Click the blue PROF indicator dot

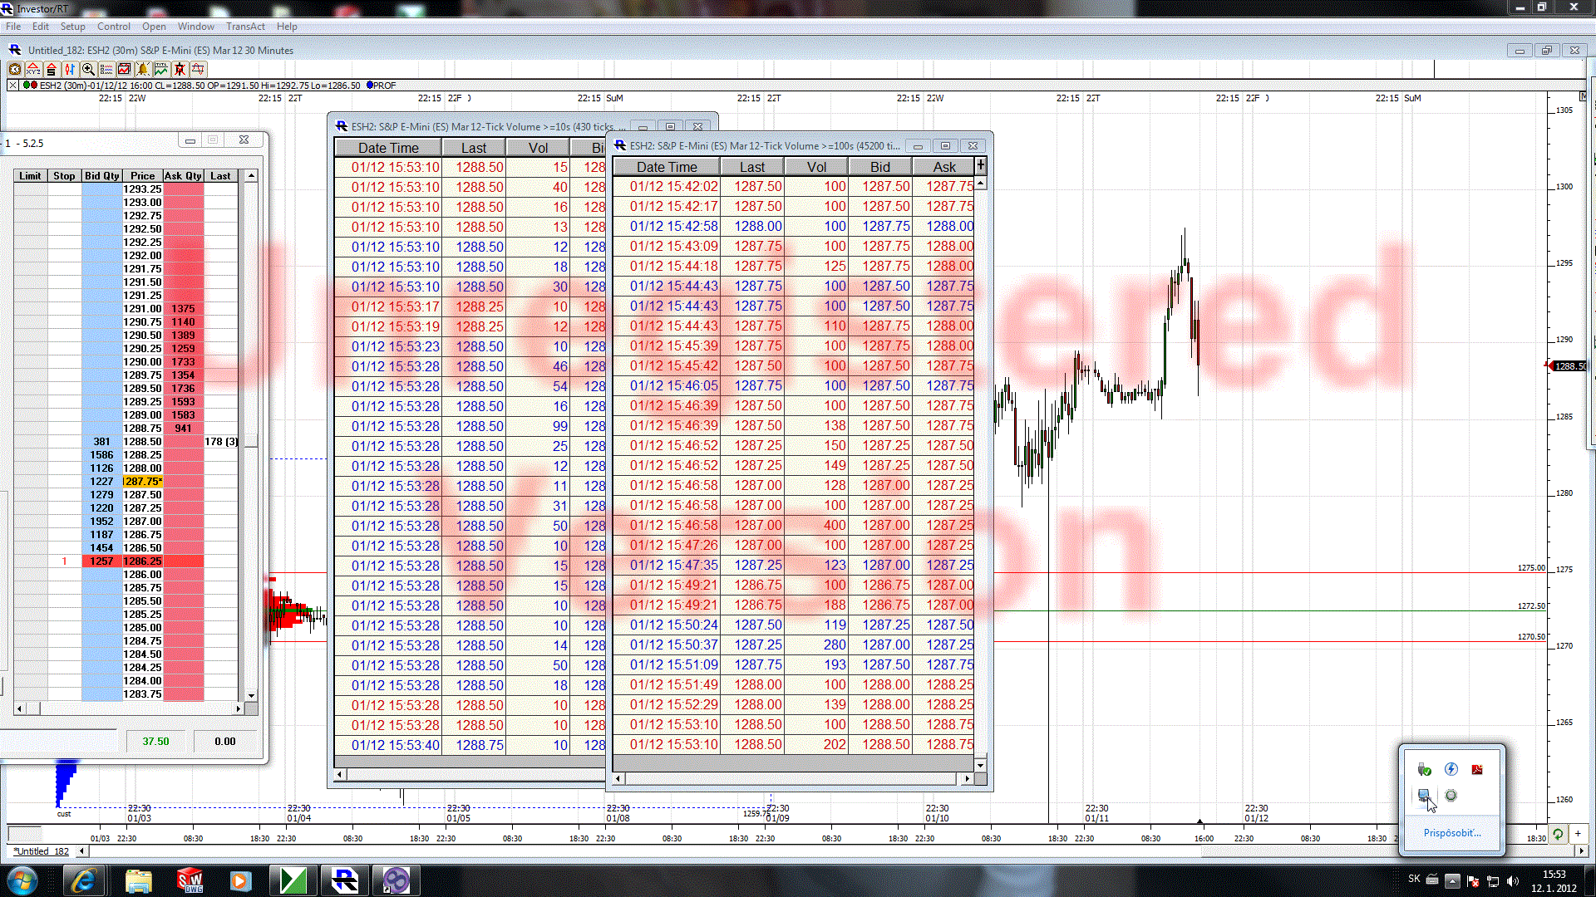pyautogui.click(x=370, y=86)
